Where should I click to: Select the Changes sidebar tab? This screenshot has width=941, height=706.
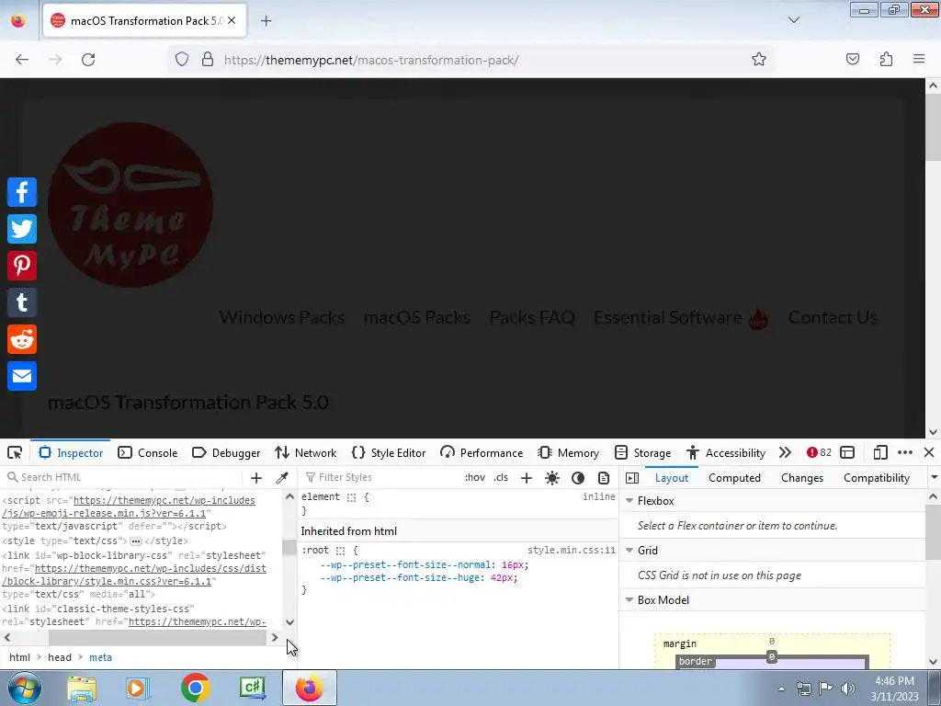pos(801,478)
